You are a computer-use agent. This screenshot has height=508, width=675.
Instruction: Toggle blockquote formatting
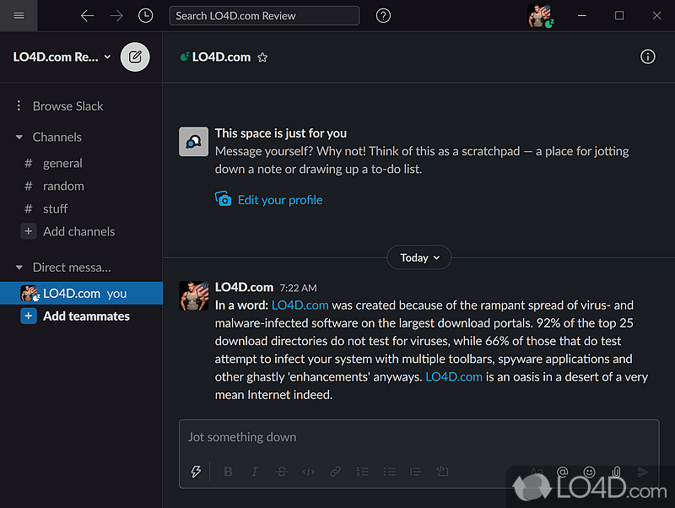415,472
